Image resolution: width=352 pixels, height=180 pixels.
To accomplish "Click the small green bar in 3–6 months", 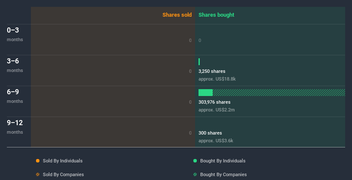I will (x=199, y=62).
